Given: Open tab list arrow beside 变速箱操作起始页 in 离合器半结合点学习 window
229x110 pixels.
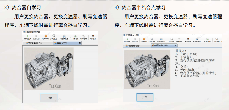Looking at the screenshot, I should click(124, 45).
